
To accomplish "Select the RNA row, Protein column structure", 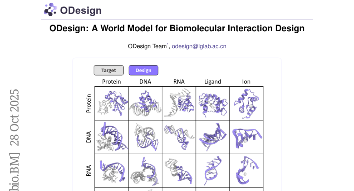I will point(112,171).
